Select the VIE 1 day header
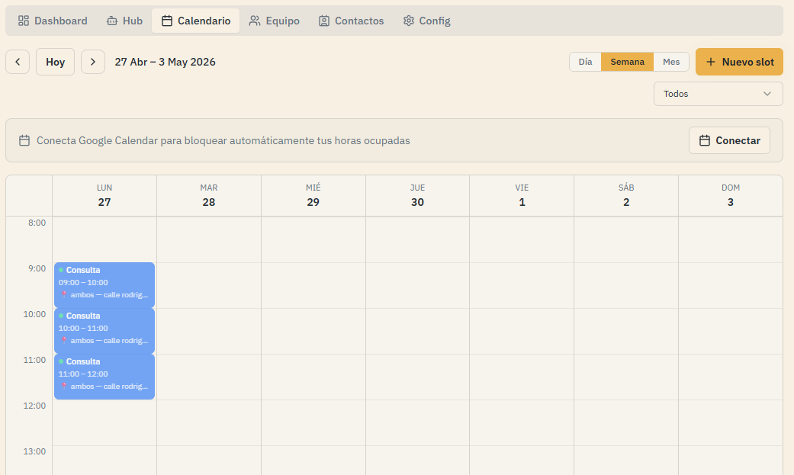794x475 pixels. pyautogui.click(x=522, y=195)
